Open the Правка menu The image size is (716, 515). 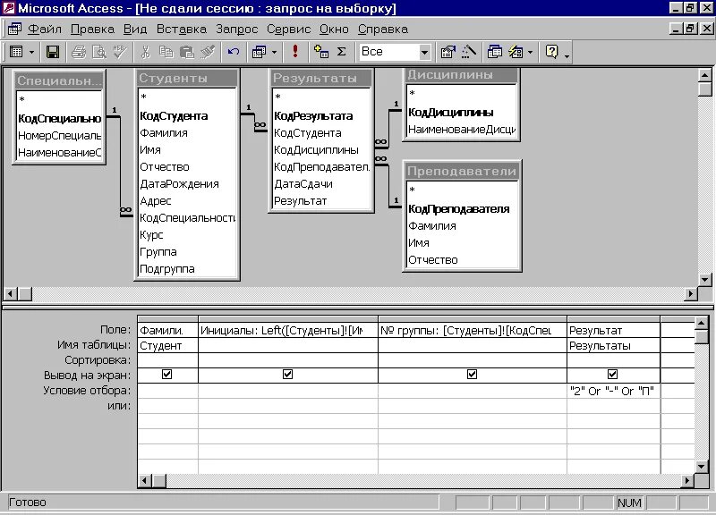click(92, 29)
